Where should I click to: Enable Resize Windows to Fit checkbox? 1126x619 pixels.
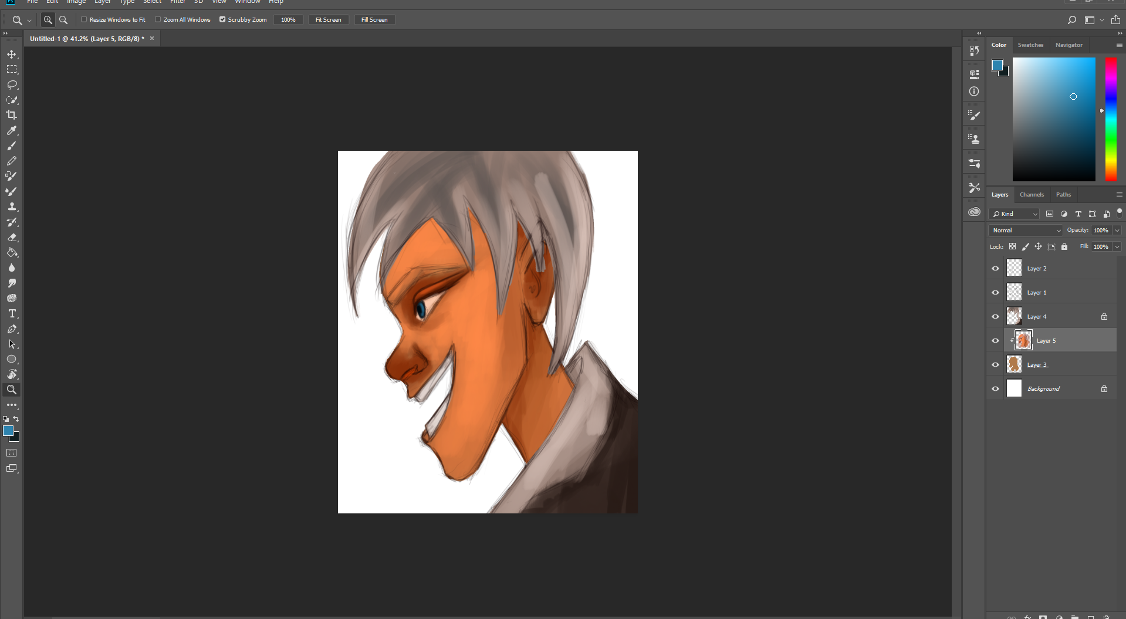click(84, 19)
